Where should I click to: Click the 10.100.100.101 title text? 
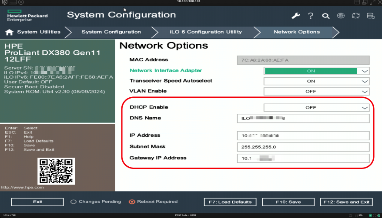[x=189, y=1]
